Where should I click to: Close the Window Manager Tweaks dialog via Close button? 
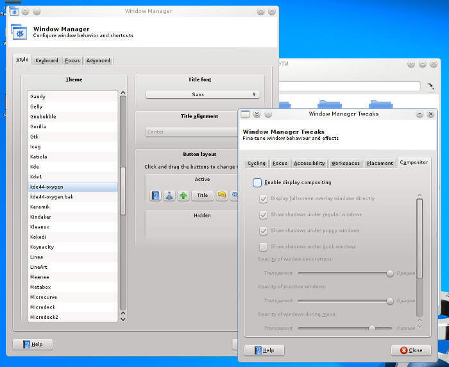point(411,350)
